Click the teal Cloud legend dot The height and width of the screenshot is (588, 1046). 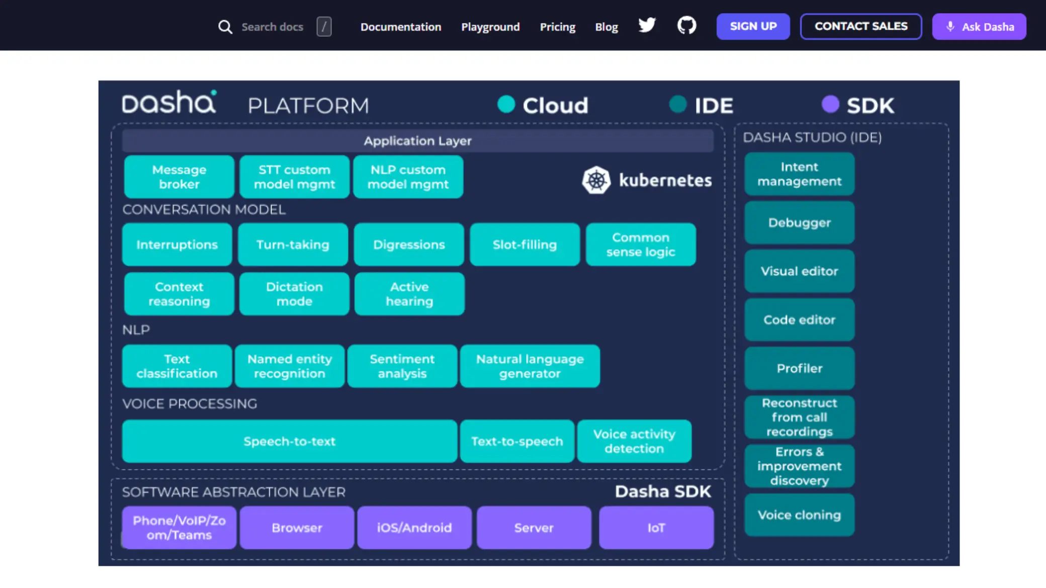tap(506, 105)
